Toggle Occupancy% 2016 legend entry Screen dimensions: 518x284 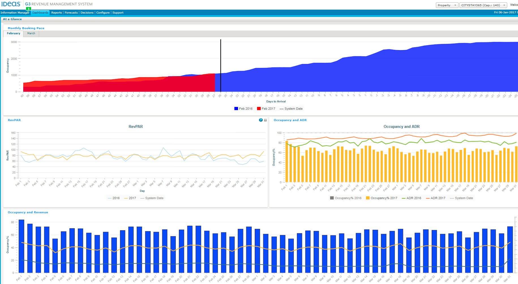[346, 198]
